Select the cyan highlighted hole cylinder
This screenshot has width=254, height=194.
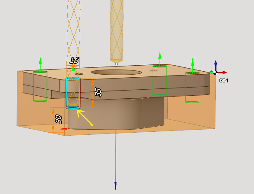(73, 93)
